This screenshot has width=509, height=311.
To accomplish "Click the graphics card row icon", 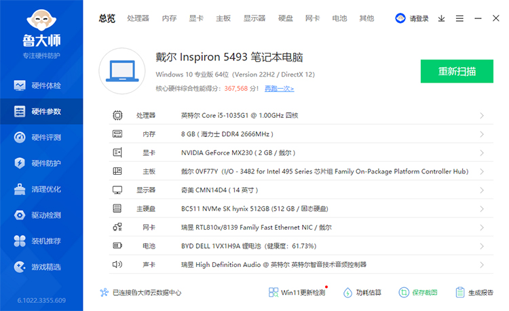I will (117, 152).
